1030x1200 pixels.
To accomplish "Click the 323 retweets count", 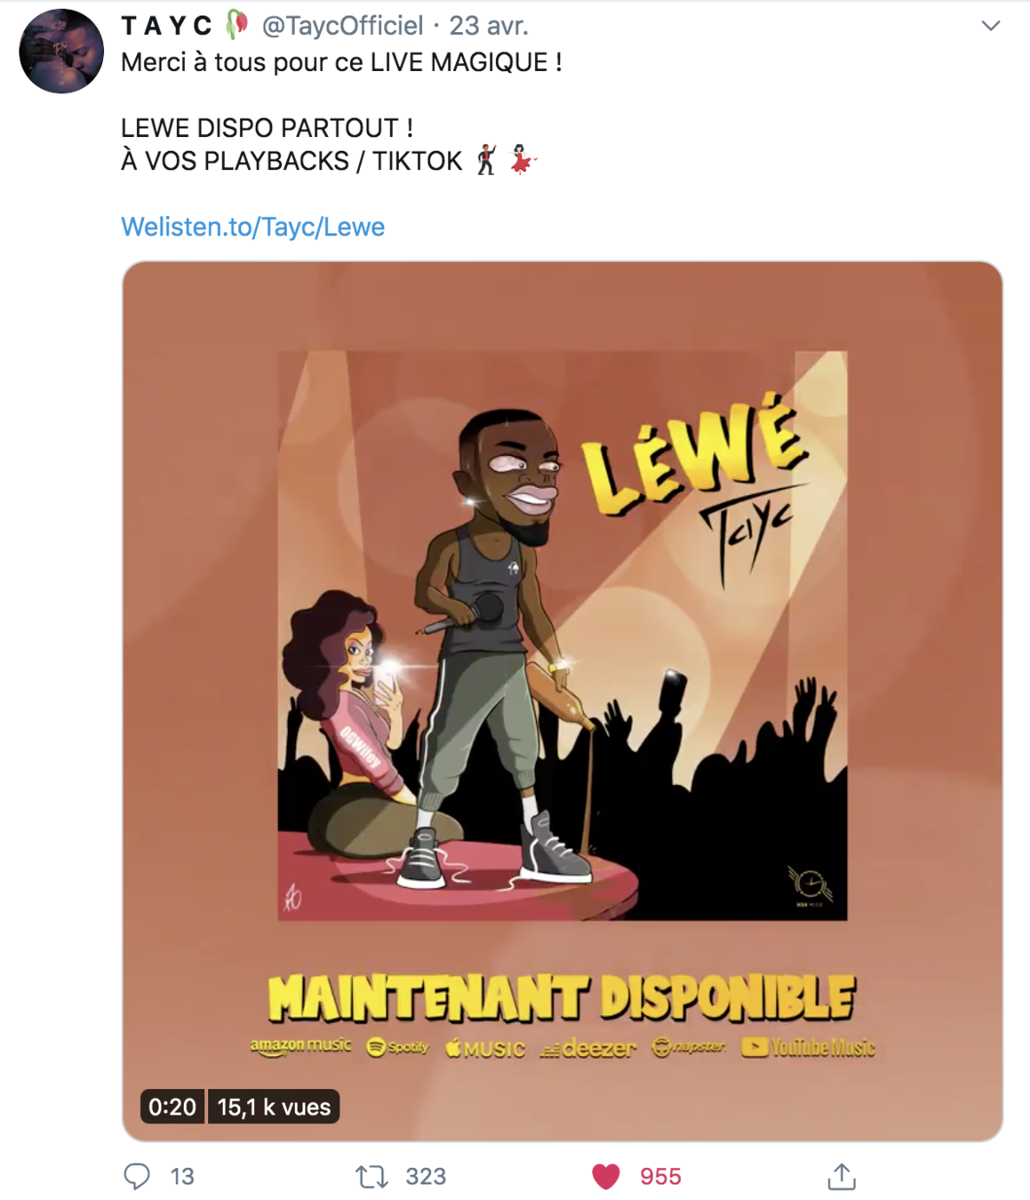I will click(426, 1177).
